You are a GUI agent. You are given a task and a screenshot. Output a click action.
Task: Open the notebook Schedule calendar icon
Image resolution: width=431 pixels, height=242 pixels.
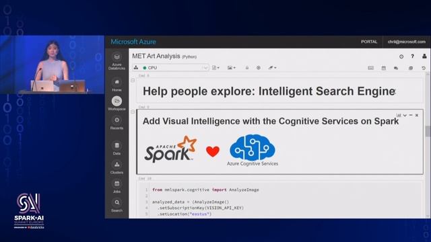384,68
